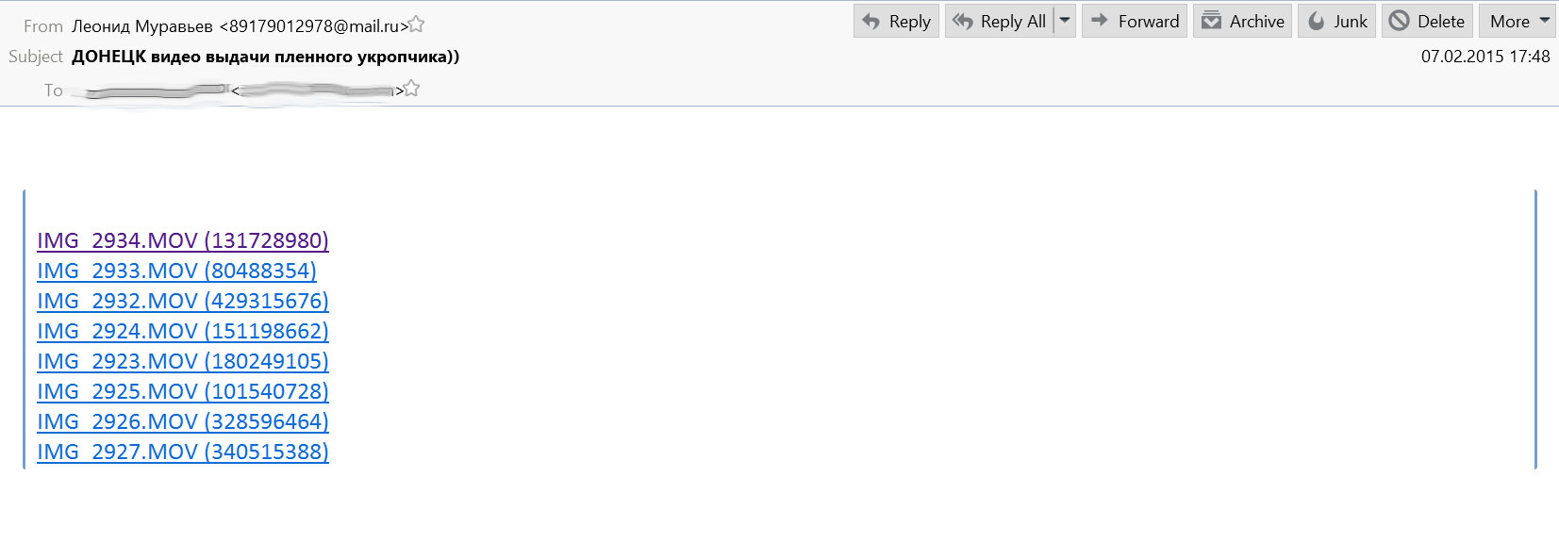This screenshot has height=543, width=1559.
Task: Expand the Reply All dropdown arrow
Action: pyautogui.click(x=1065, y=21)
